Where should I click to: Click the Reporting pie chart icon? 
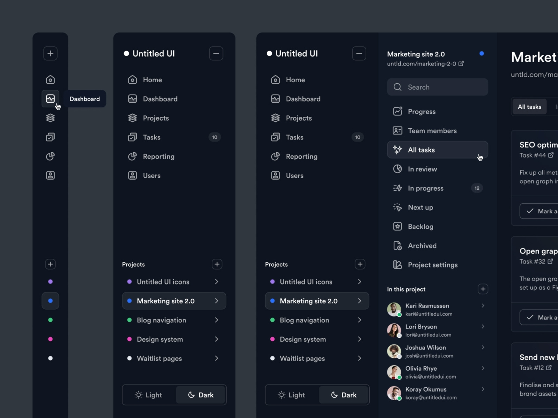tap(50, 156)
